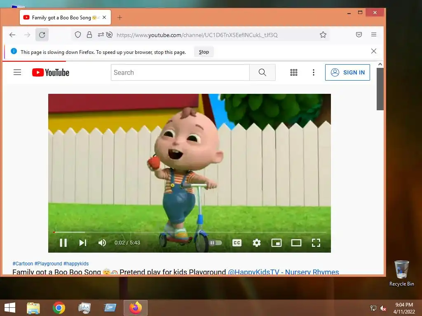Open YouTube three-dot settings menu
The image size is (422, 316).
coord(314,72)
